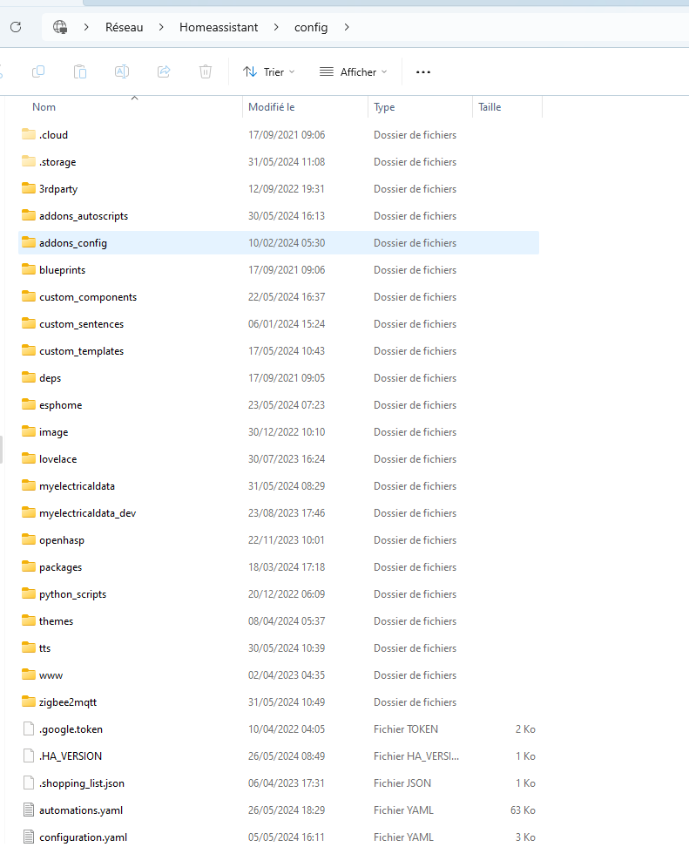Sort by the Taille column header
The height and width of the screenshot is (847, 689).
(x=490, y=107)
